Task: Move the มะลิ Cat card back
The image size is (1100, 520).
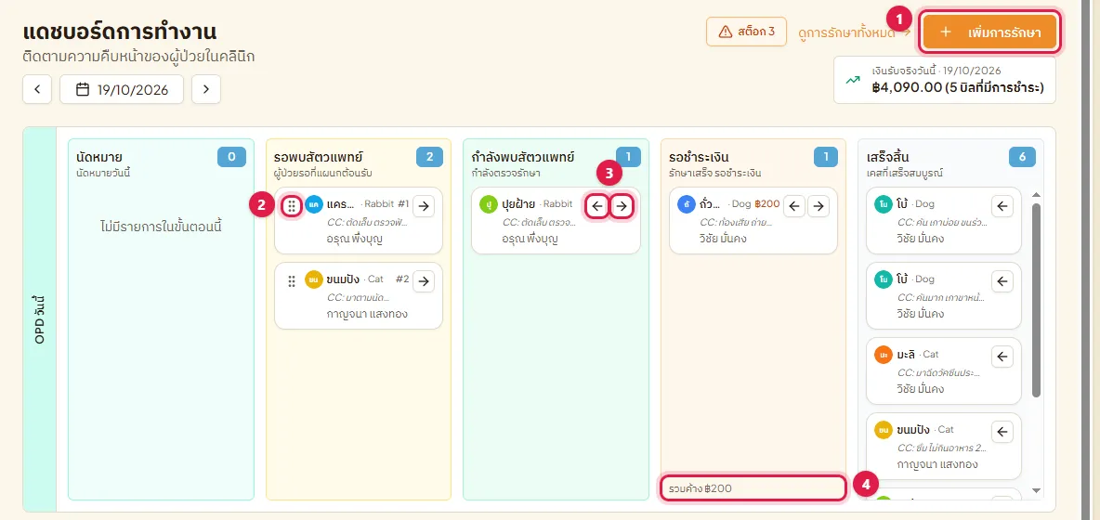Action: (1002, 356)
